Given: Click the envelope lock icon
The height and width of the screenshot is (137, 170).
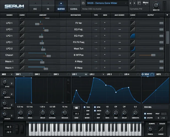Looking at the screenshot, I should (x=68, y=79).
